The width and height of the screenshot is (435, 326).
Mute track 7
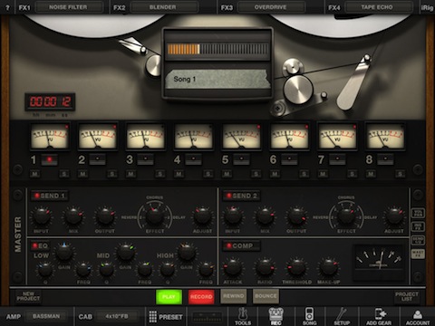point(323,174)
